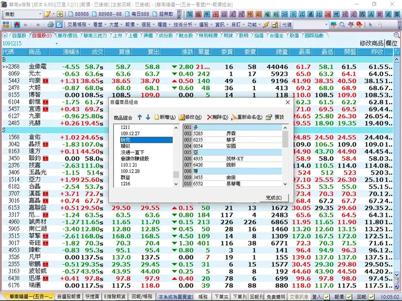This screenshot has width=402, height=301.
Task: Click the blue 加 toolbar icon
Action: (x=190, y=14)
